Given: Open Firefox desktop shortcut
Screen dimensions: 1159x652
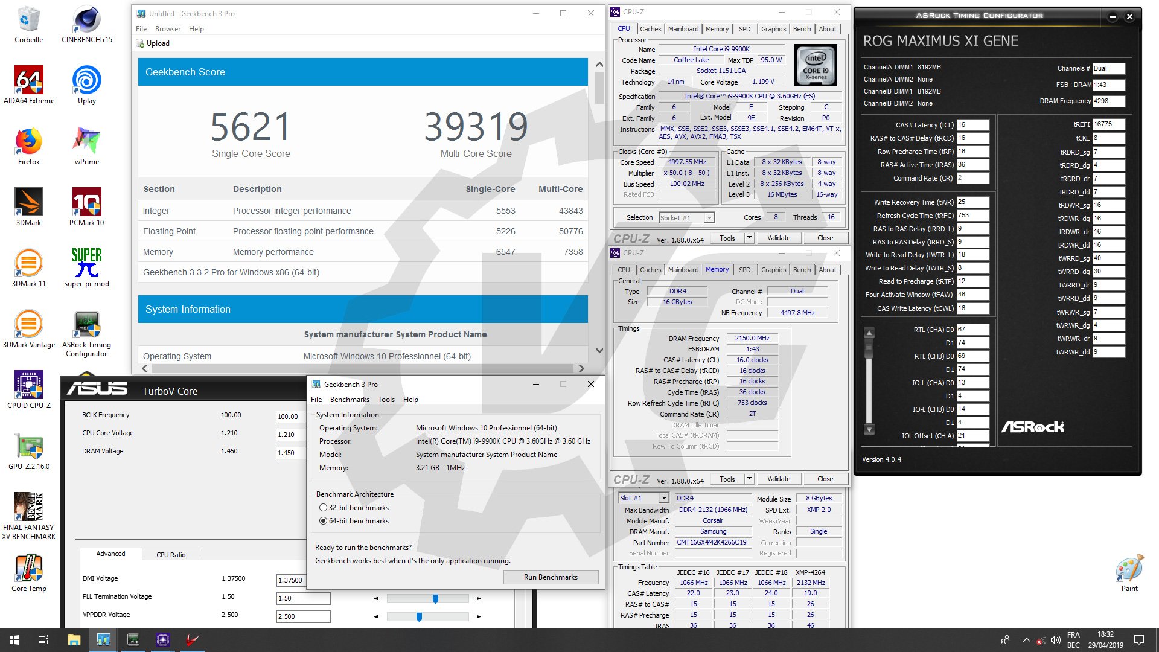Looking at the screenshot, I should [x=28, y=146].
